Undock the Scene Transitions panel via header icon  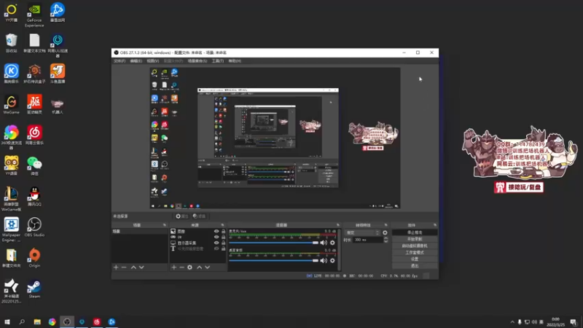point(386,225)
